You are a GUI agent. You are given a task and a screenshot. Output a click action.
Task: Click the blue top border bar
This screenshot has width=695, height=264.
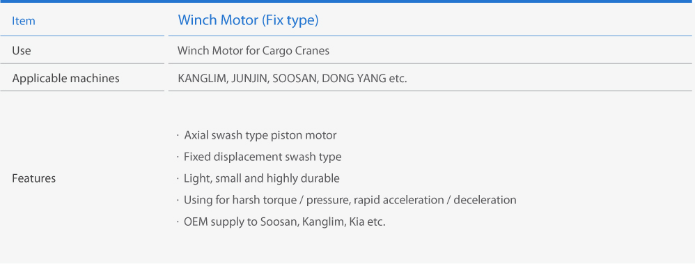click(x=347, y=1)
